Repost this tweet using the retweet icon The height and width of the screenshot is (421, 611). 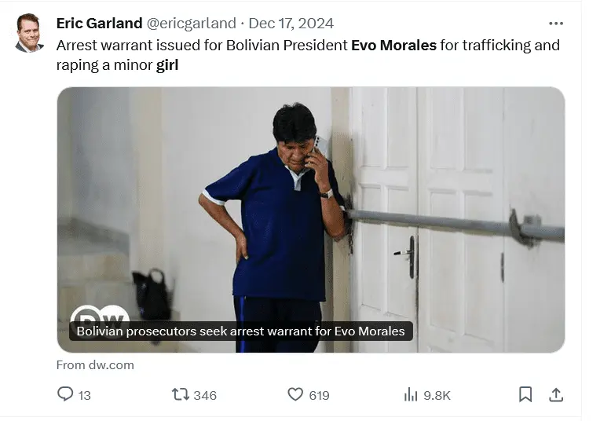click(x=181, y=394)
